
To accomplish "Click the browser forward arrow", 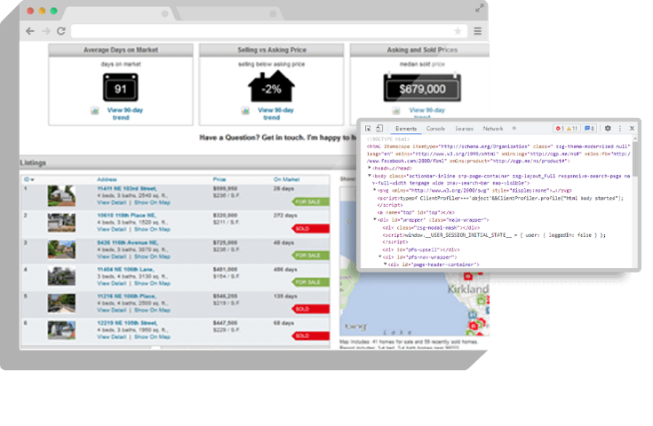I will (46, 31).
